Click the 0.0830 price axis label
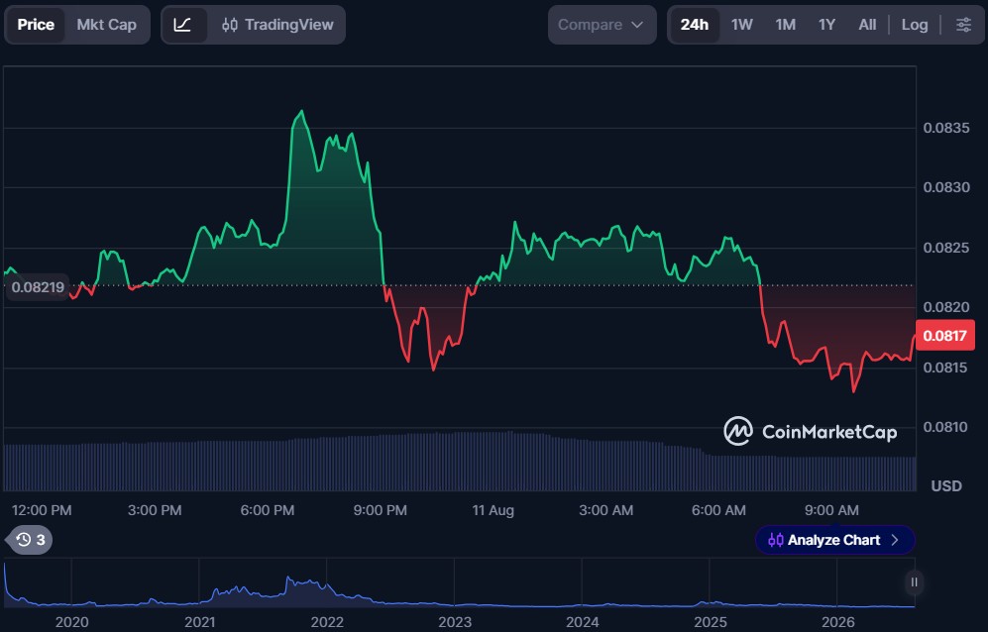Screen dimensions: 988x632 (946, 187)
